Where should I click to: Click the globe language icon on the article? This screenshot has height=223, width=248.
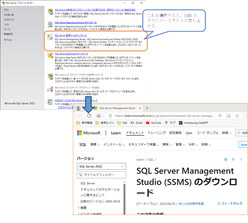point(226,160)
